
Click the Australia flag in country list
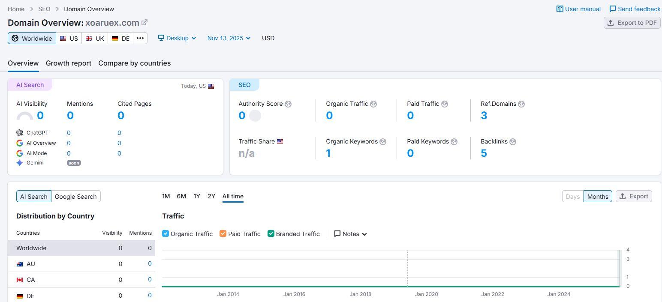click(x=20, y=264)
